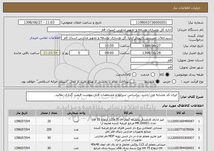This screenshot has width=214, height=151.
Task: Click the واحد شمارش column header
Action: coord(76,113)
